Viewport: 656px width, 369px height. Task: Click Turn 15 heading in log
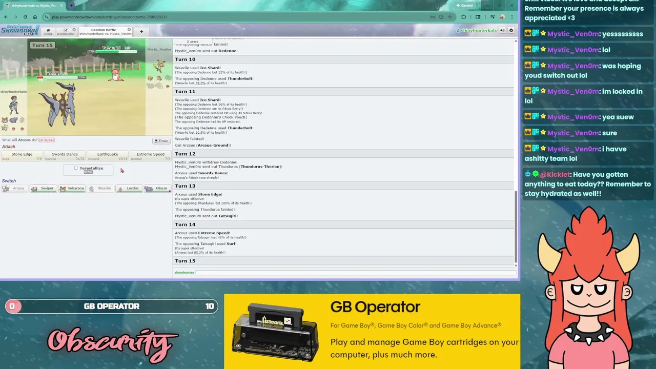pos(185,261)
